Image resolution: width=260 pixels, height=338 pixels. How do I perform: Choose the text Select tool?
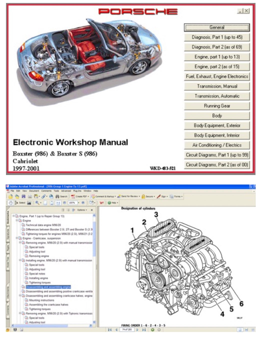coord(20,203)
